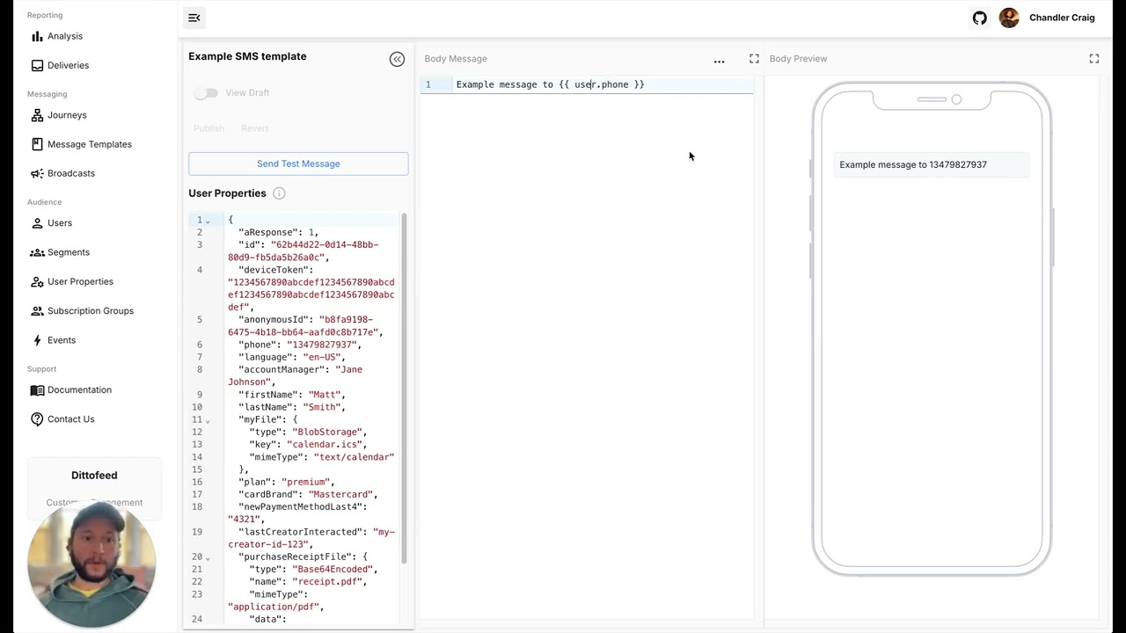Collapse purchaseReceiptFile object at line 20
This screenshot has height=633, width=1126.
click(208, 557)
